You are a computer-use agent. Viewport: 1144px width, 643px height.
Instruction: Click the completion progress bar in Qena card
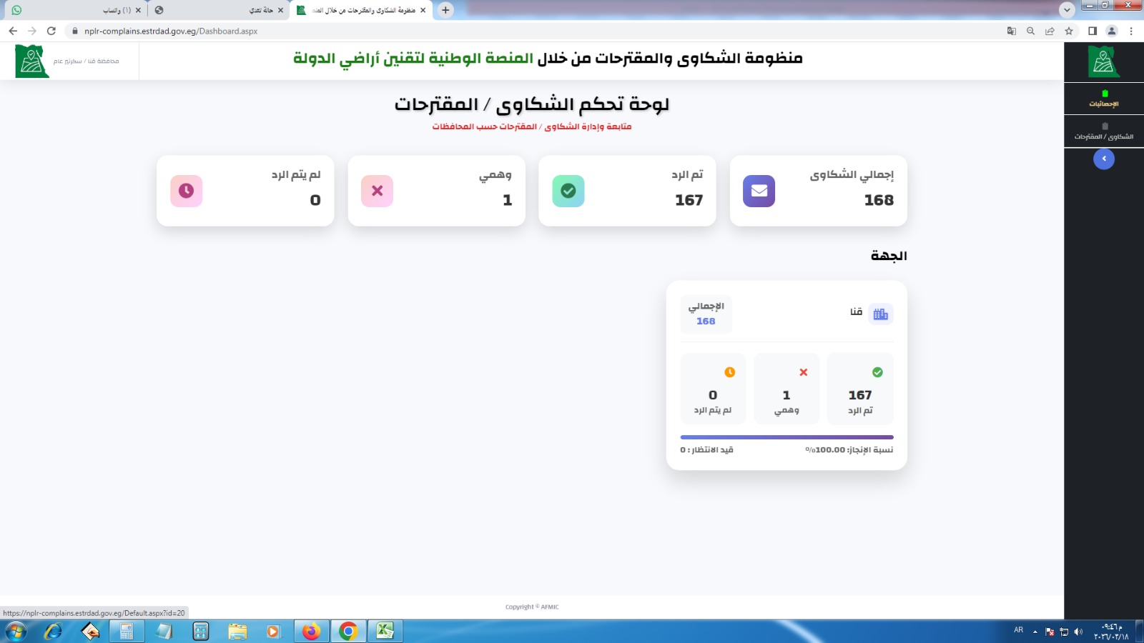coord(786,437)
